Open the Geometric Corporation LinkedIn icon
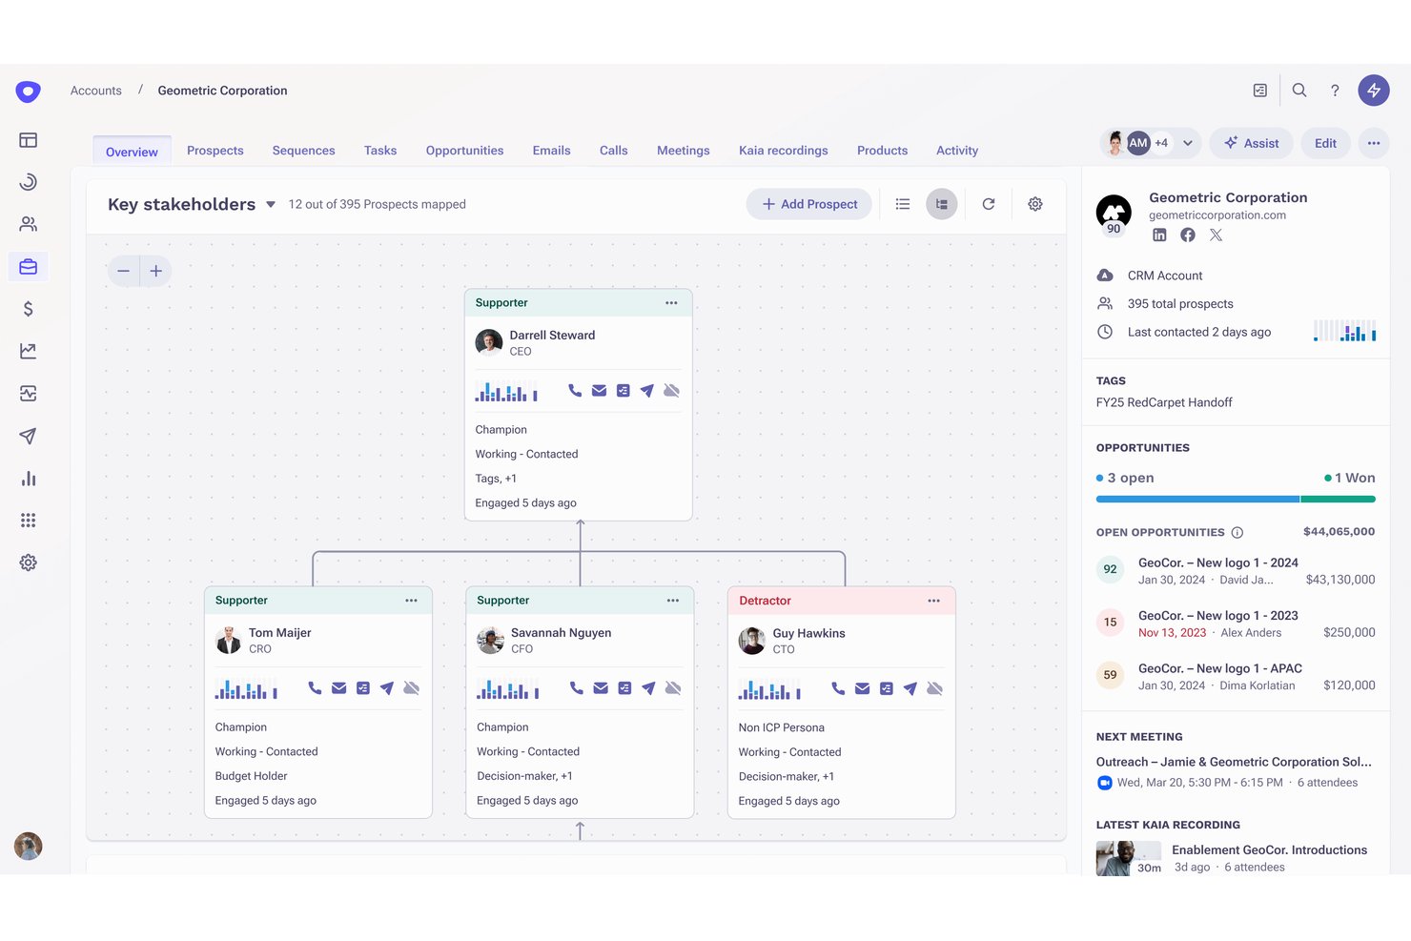 point(1159,235)
